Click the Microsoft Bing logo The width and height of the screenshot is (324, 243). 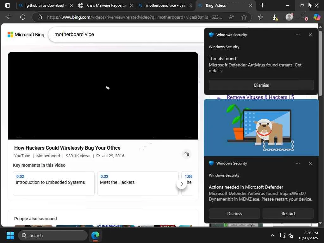coord(26,34)
